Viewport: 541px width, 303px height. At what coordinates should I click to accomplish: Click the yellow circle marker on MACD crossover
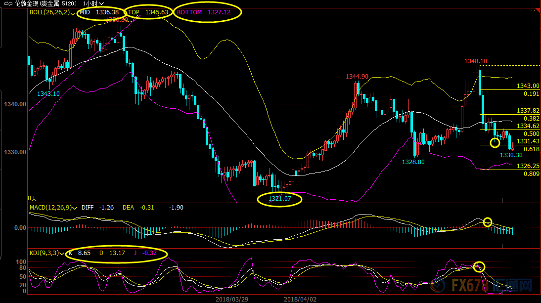click(x=488, y=222)
